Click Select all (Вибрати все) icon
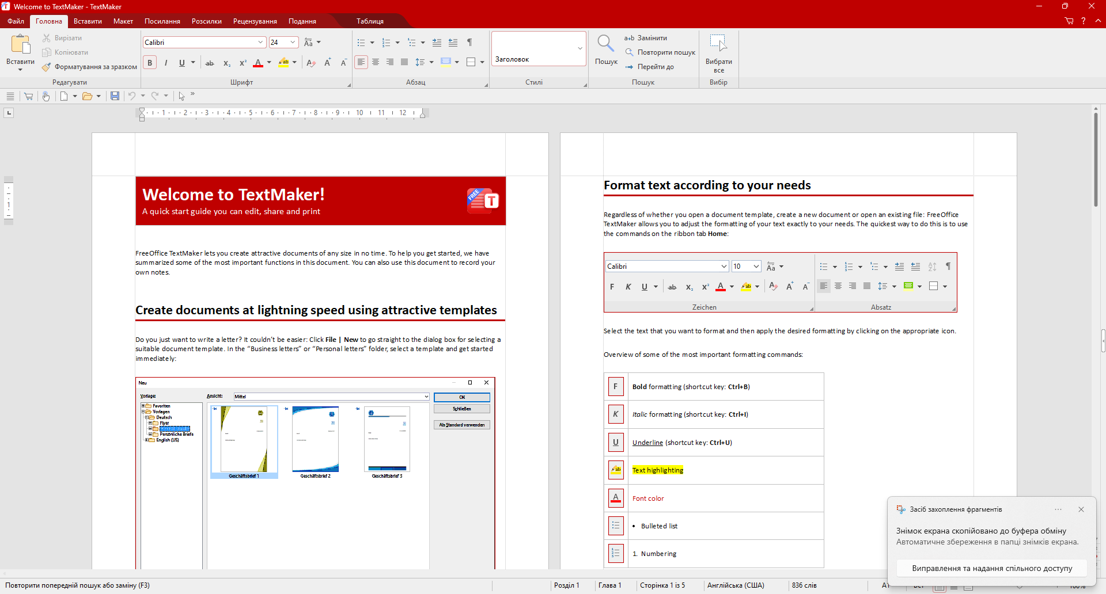 (718, 43)
